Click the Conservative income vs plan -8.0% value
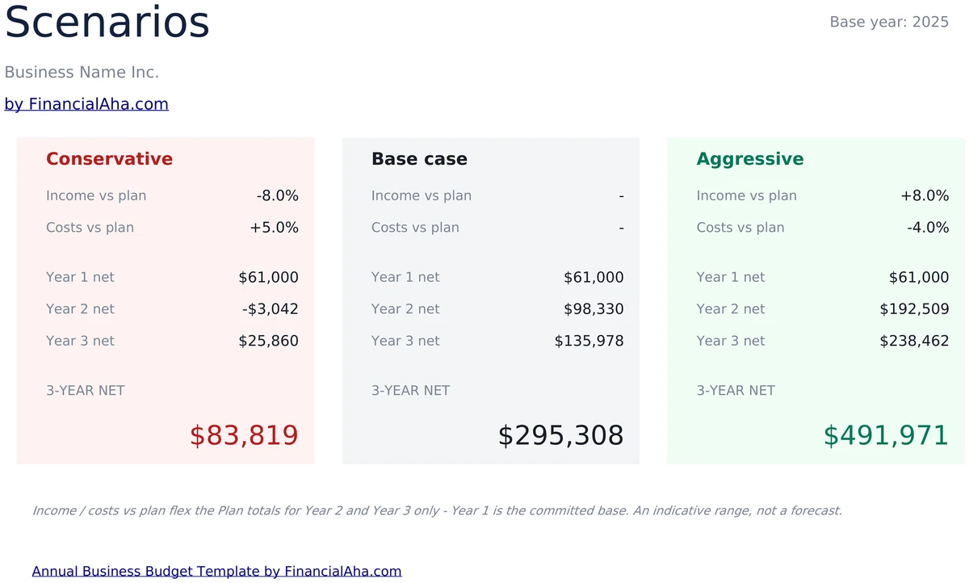The width and height of the screenshot is (969, 583). [278, 195]
